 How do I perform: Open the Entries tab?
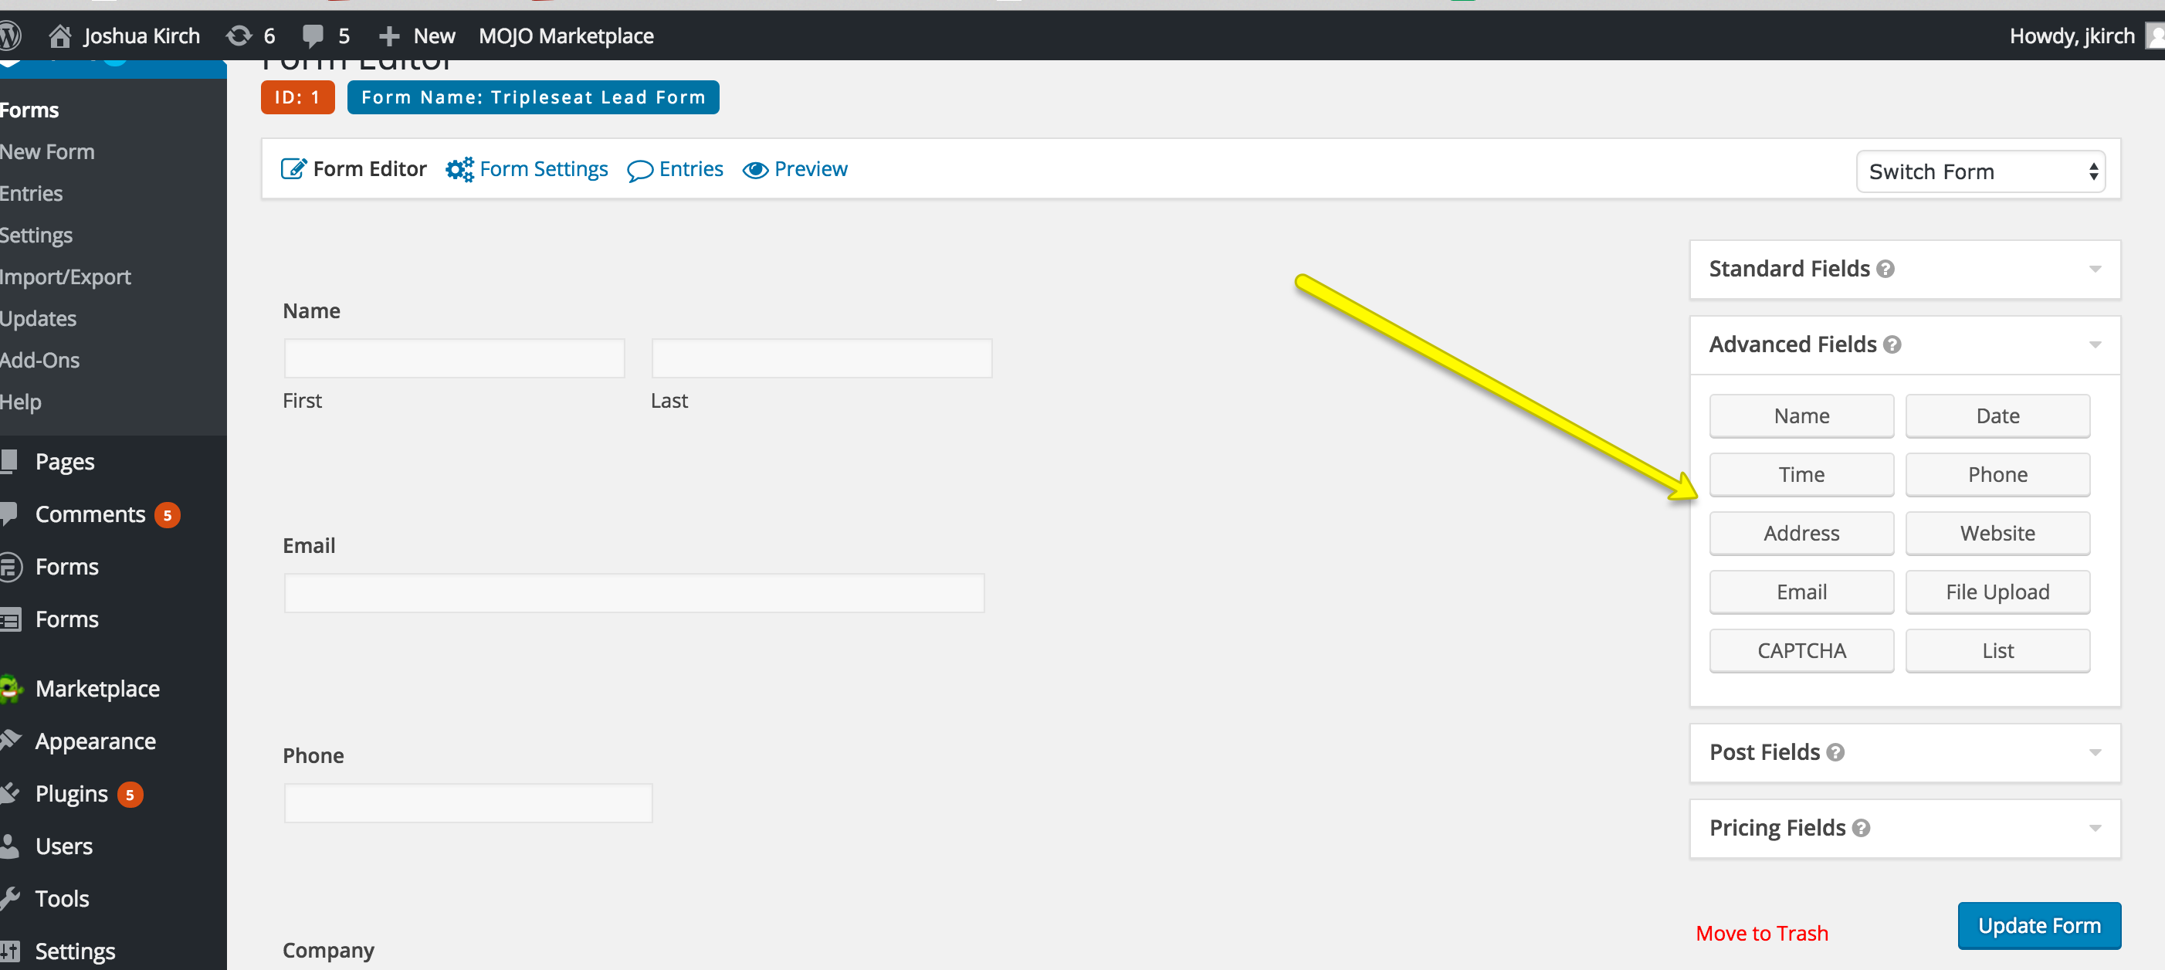tap(689, 169)
